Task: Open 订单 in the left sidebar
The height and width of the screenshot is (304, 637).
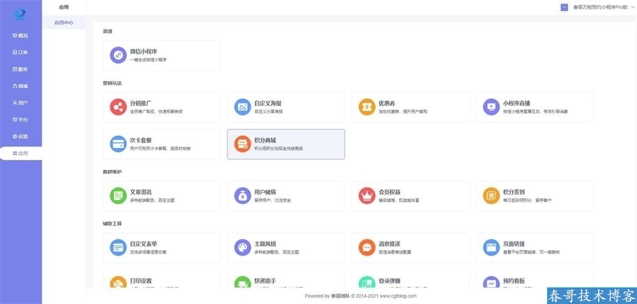Action: coord(20,52)
